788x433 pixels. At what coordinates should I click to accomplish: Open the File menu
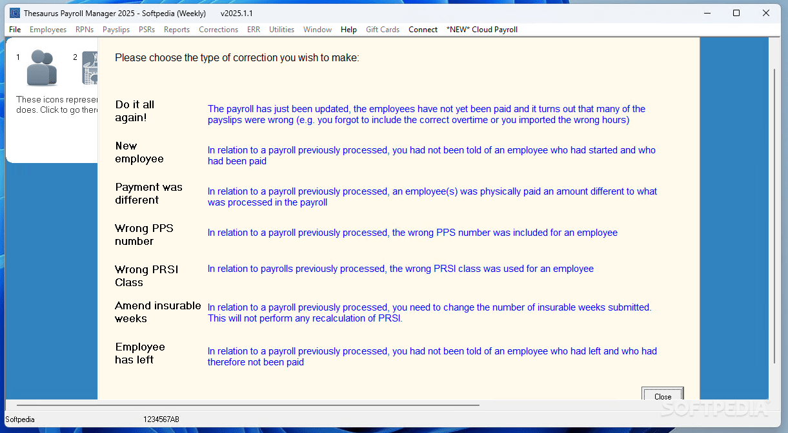click(x=14, y=29)
